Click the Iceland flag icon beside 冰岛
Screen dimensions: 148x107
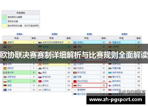(5, 90)
